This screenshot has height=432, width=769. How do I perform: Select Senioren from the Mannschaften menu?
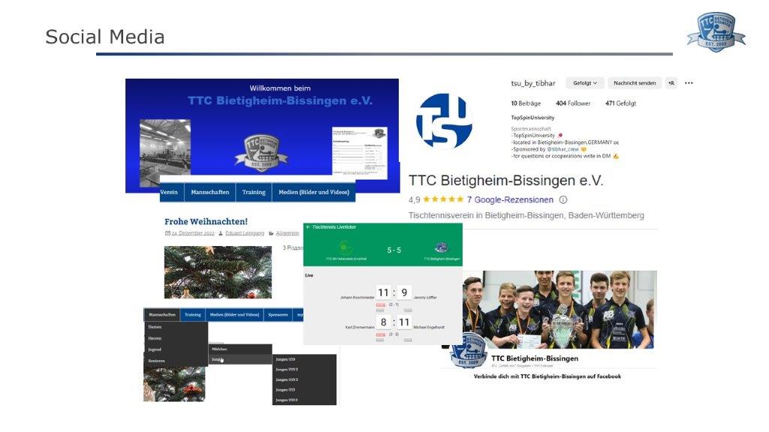tap(156, 361)
